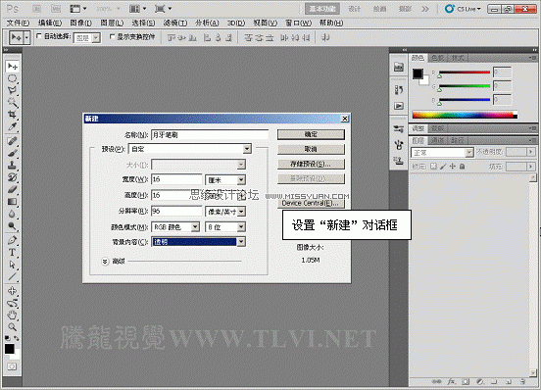541x390 pixels.
Task: Swap foreground and background colors icon
Action: point(16,338)
